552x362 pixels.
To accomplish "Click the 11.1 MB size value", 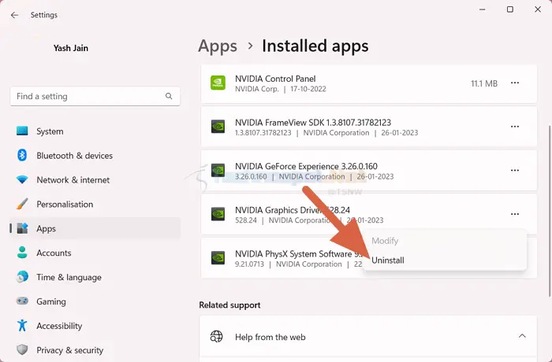I will (484, 83).
